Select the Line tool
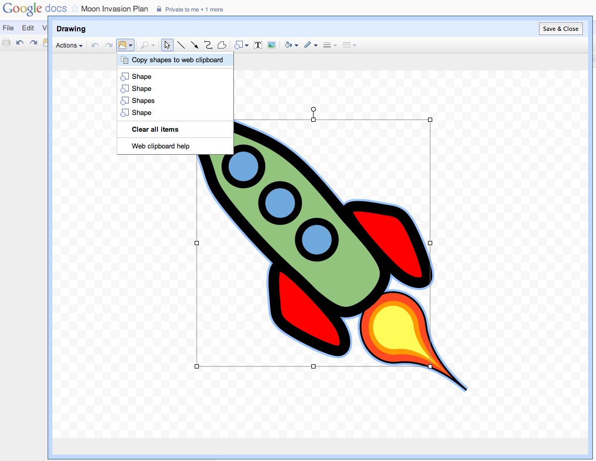This screenshot has width=596, height=461. (x=181, y=45)
